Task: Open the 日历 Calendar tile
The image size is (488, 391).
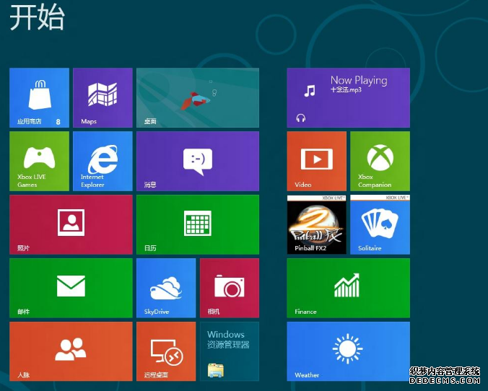Action: (x=198, y=224)
